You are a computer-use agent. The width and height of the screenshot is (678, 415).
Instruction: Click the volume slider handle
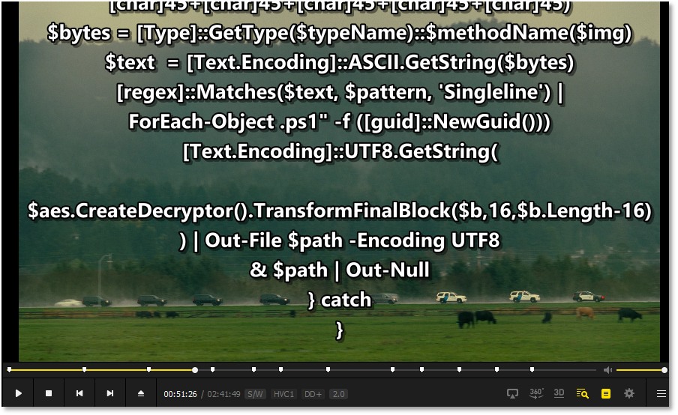(664, 370)
